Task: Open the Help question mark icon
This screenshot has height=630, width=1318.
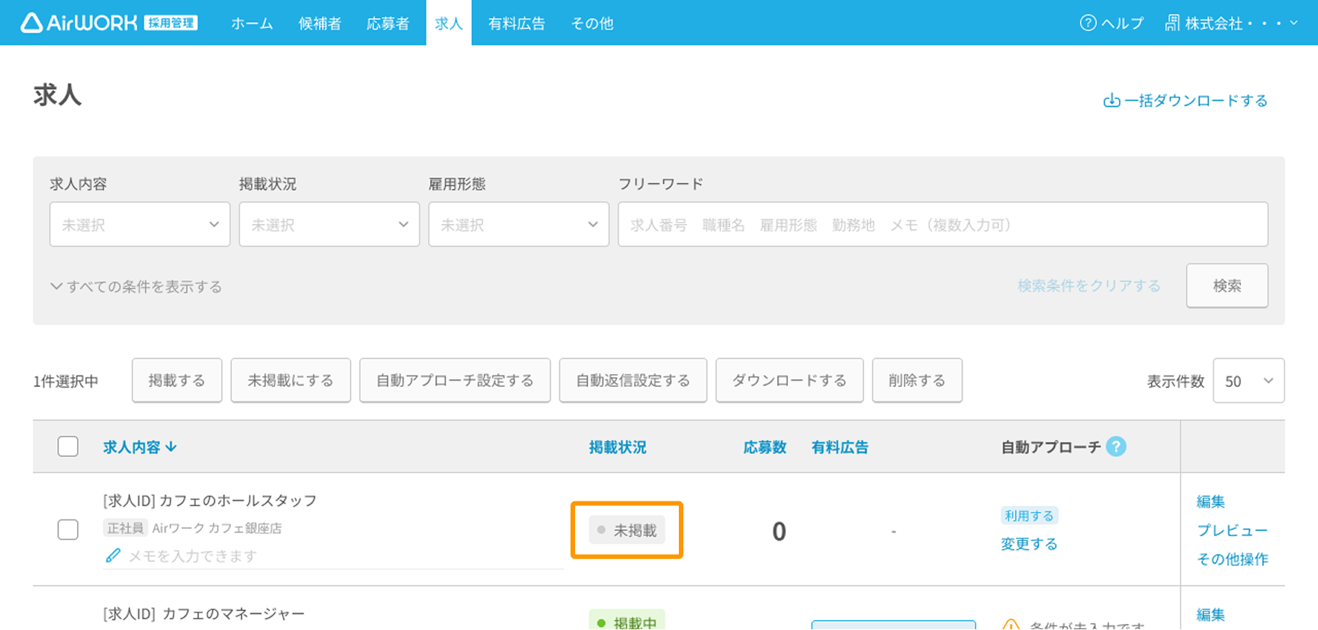Action: 1088,23
